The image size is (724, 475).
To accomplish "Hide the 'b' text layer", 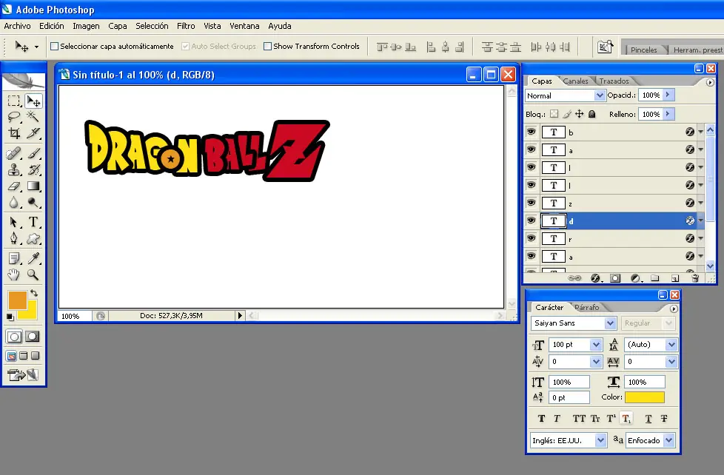I will [x=531, y=132].
